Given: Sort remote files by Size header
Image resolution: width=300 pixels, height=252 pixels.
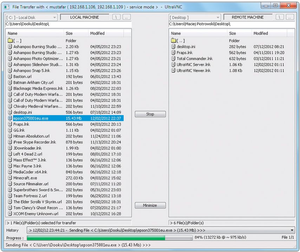Looking at the screenshot, I should pos(239,33).
